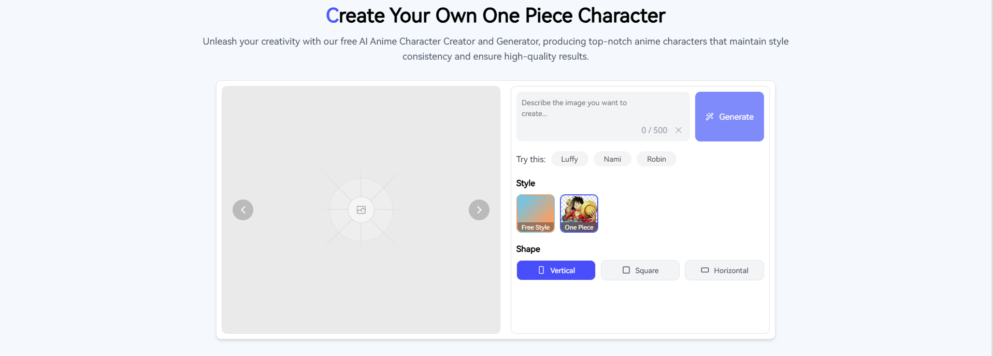Click the image placeholder icon in the canvas

tap(361, 209)
